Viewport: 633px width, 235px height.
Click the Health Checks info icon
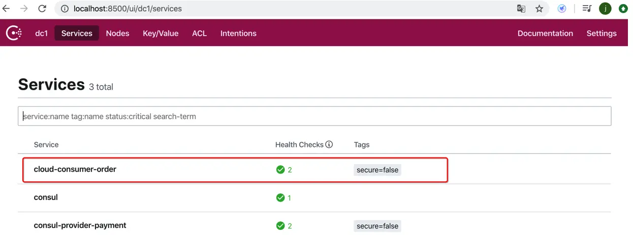(329, 145)
